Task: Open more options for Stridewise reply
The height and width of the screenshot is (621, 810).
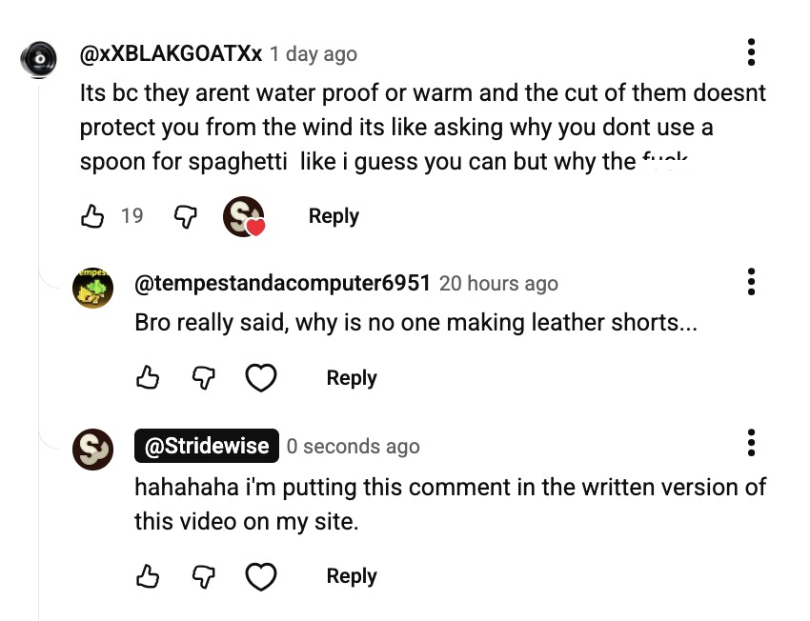Action: tap(752, 443)
